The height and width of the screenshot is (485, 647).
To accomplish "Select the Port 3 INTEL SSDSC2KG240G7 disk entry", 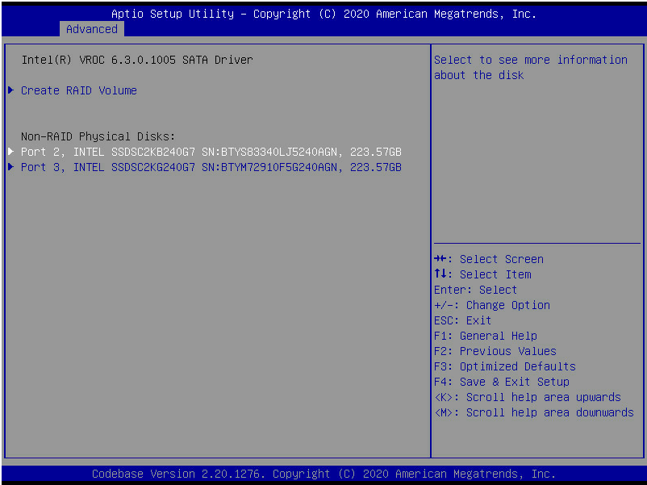I will point(211,167).
